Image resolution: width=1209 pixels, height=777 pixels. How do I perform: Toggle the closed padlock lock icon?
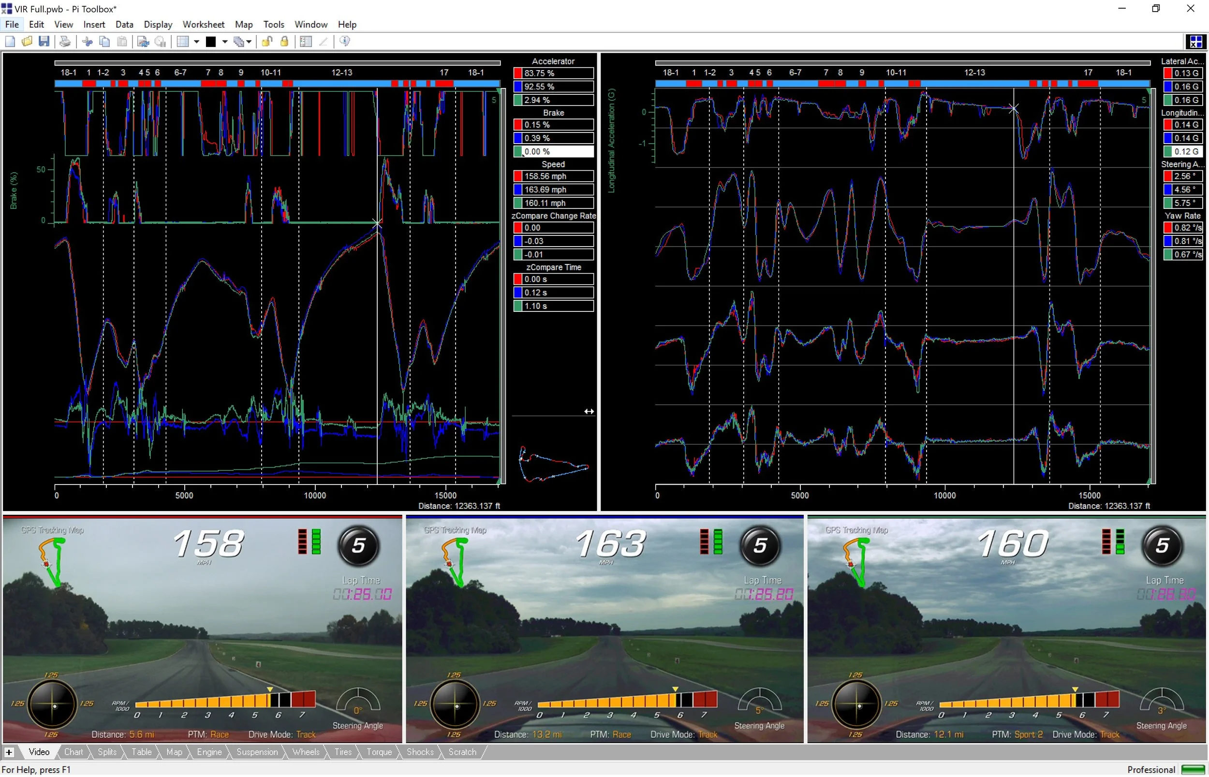pyautogui.click(x=284, y=42)
